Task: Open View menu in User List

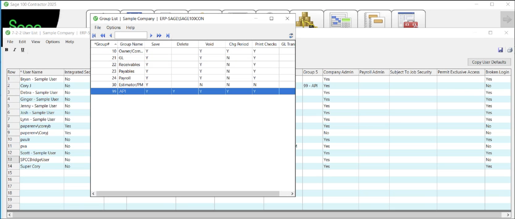Action: click(x=36, y=42)
